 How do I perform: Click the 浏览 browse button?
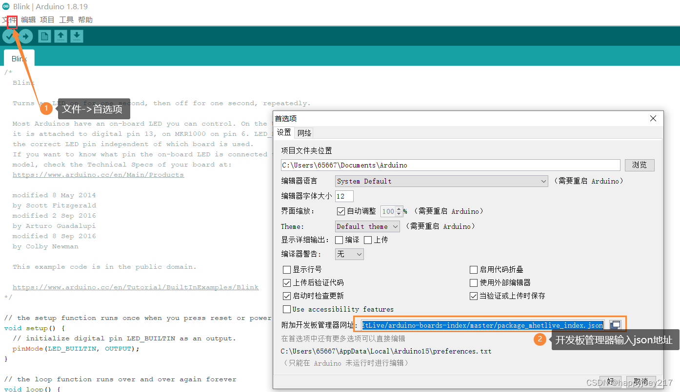(x=640, y=165)
